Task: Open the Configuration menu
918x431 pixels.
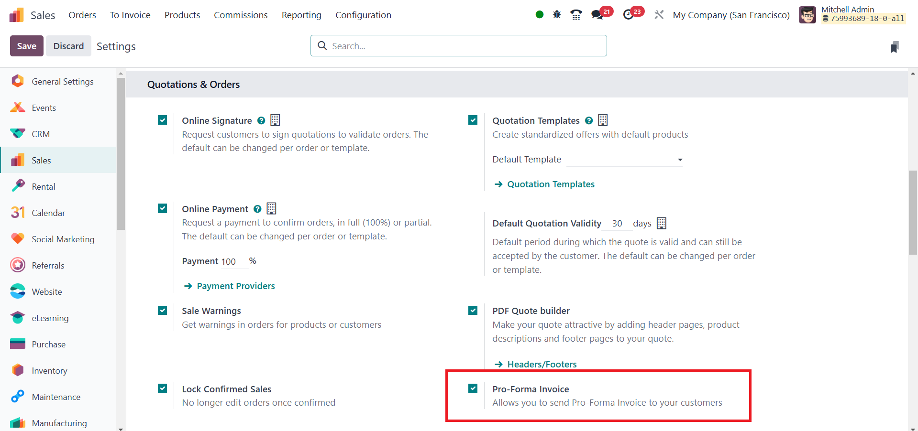Action: click(x=363, y=15)
